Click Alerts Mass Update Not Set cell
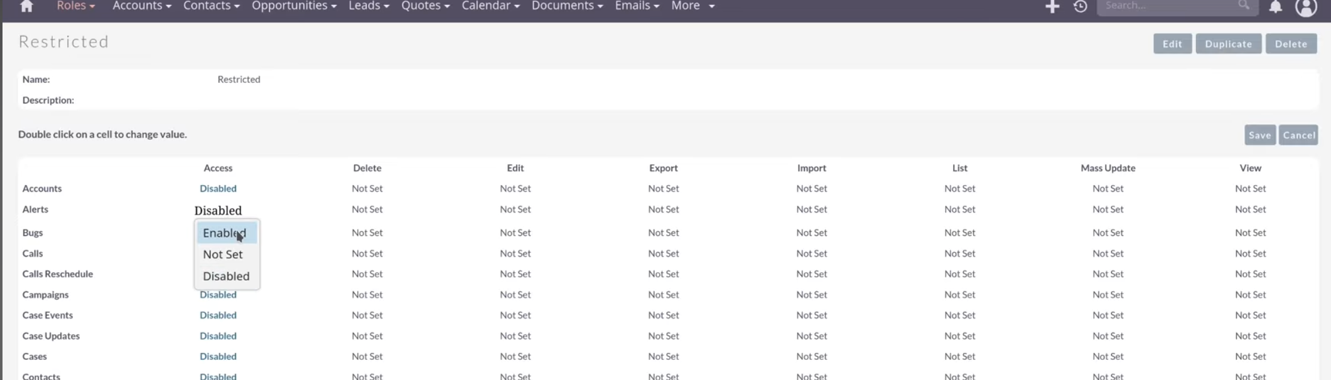 click(1108, 209)
